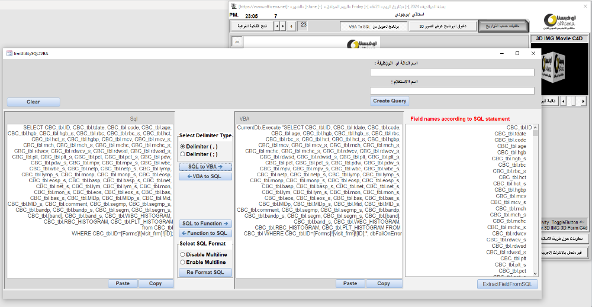592x307 pixels.
Task: Select CBC_tbl.rdwsd in field names list
Action: tap(509, 246)
